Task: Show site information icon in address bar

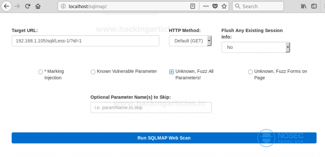Action: [63, 6]
